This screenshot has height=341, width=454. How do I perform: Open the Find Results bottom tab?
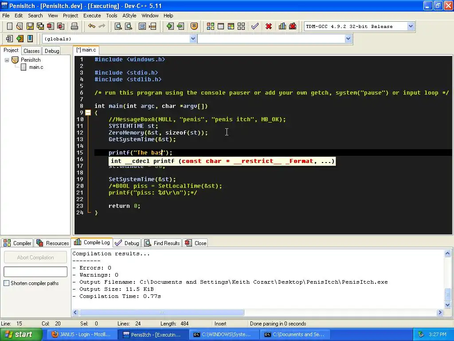pos(162,243)
